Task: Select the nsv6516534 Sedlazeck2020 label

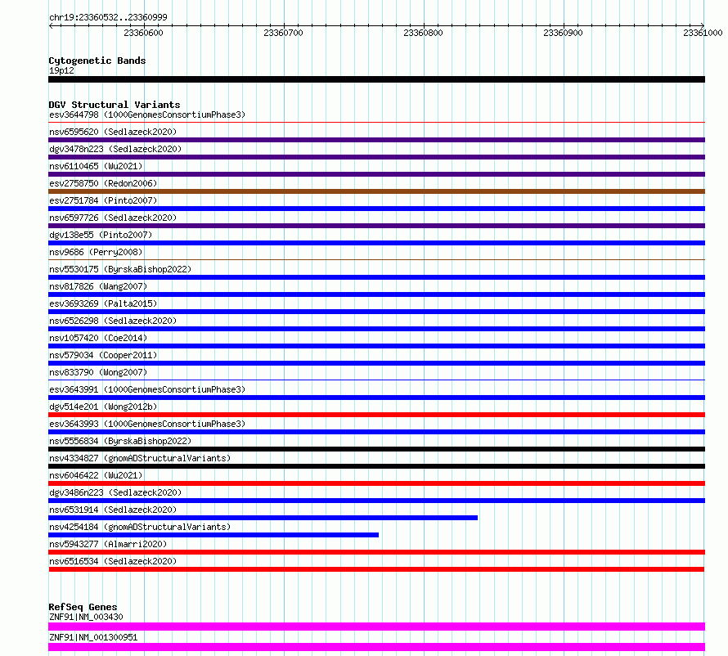Action: click(x=113, y=561)
